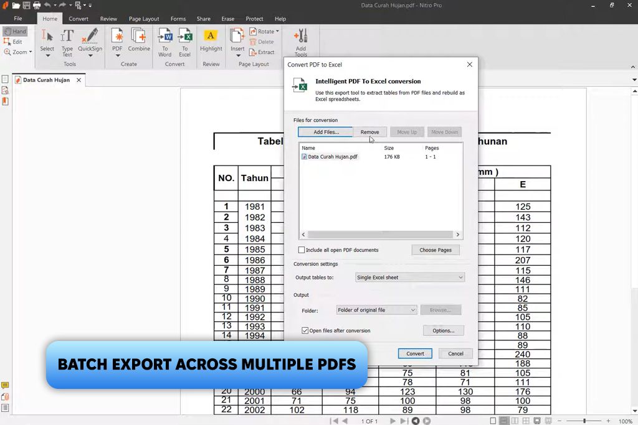Image resolution: width=638 pixels, height=425 pixels.
Task: Click the zoom in plus icon
Action: click(x=608, y=421)
